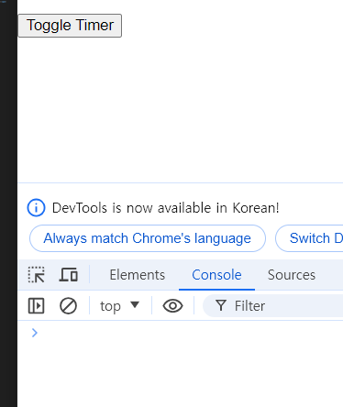Open the top JavaScript context dropdown

119,306
